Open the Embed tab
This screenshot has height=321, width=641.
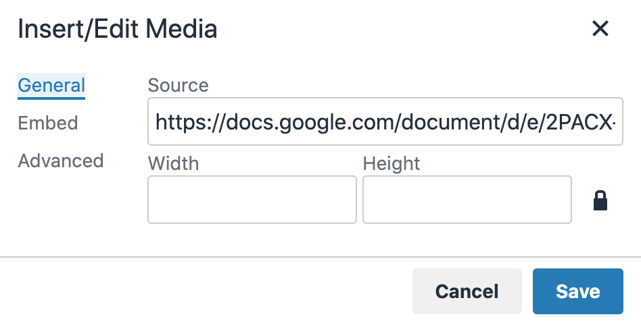coord(48,123)
